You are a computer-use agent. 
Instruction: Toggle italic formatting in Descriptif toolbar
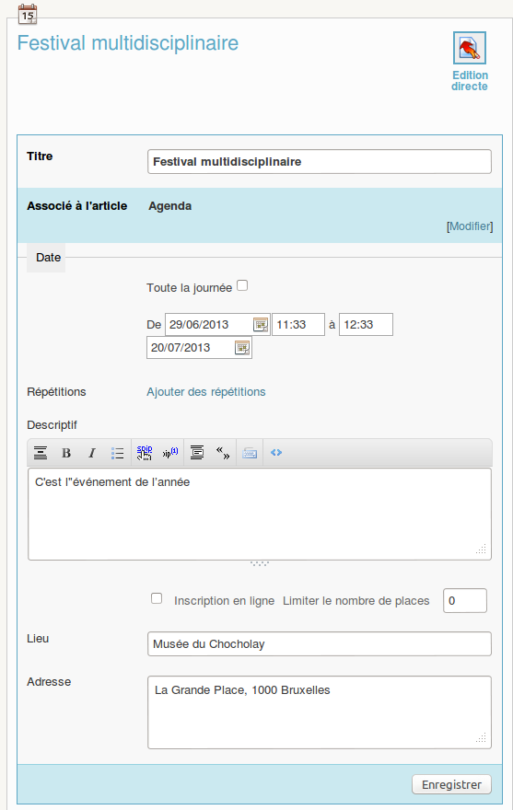click(x=92, y=453)
